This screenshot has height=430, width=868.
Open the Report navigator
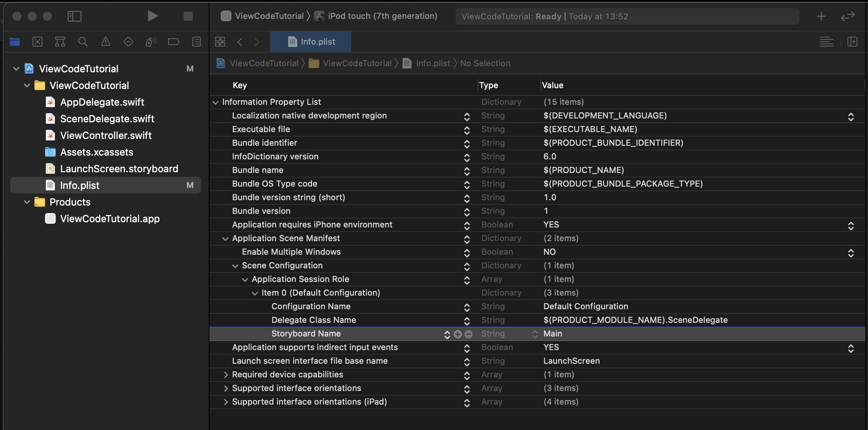pyautogui.click(x=197, y=42)
